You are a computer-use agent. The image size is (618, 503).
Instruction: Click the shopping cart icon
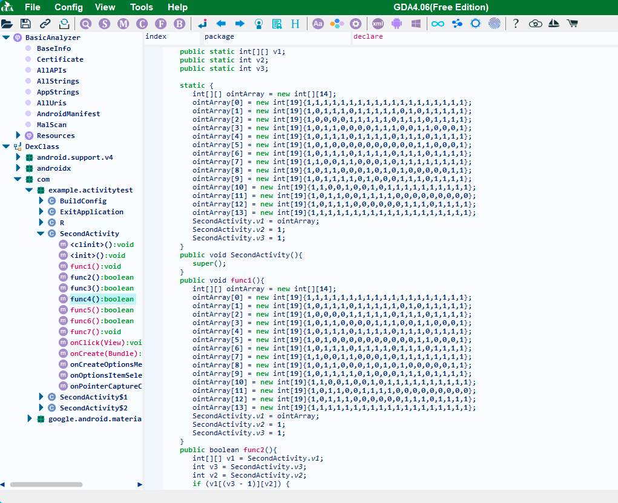click(571, 24)
